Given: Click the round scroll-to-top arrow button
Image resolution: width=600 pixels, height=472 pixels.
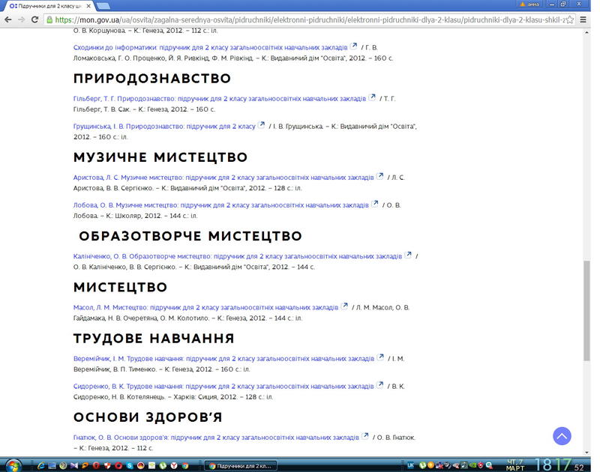Looking at the screenshot, I should click(562, 436).
